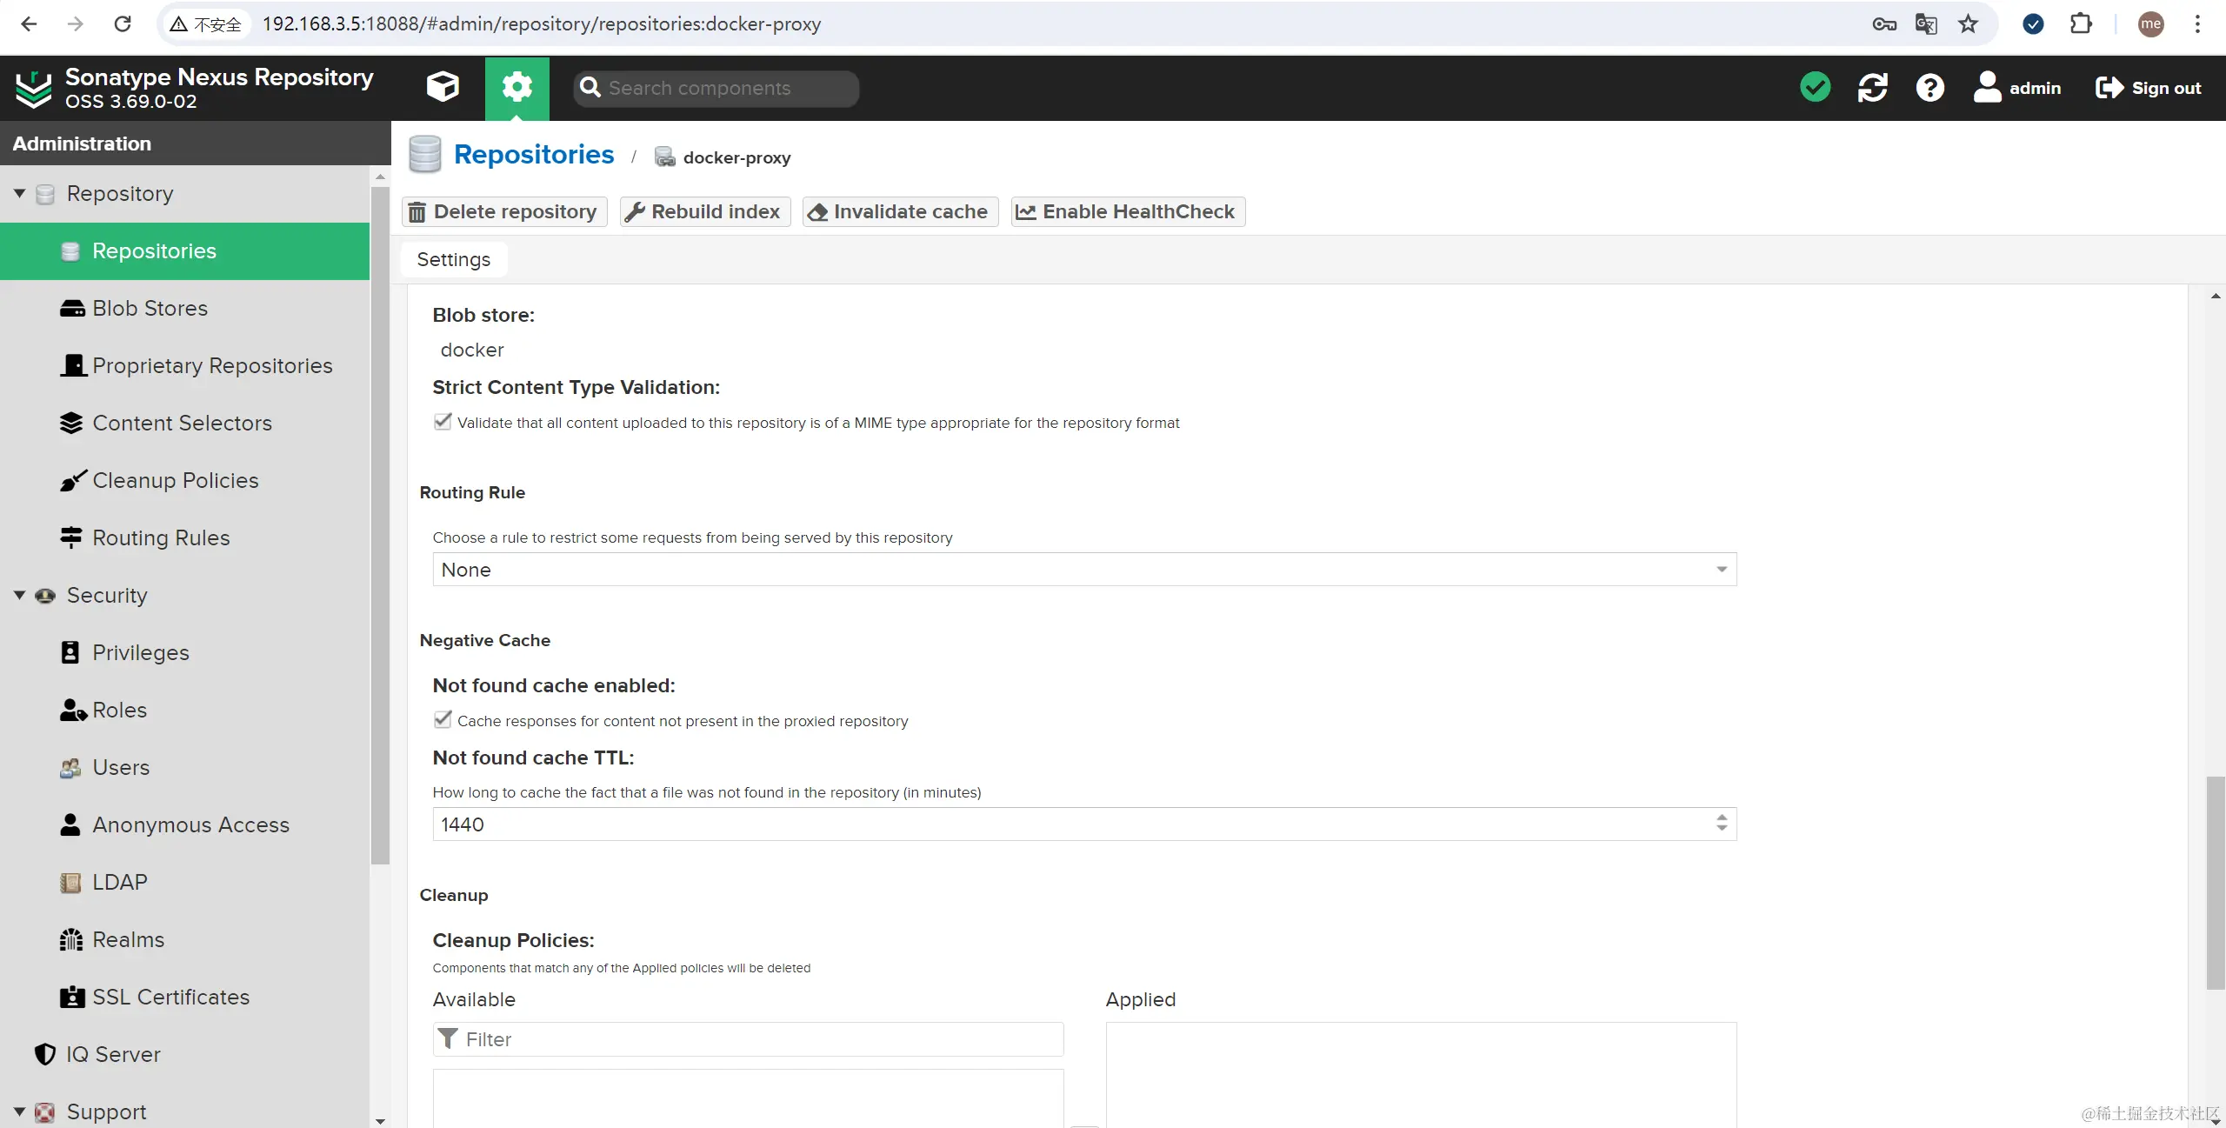
Task: Collapse the Security tree section
Action: (19, 595)
